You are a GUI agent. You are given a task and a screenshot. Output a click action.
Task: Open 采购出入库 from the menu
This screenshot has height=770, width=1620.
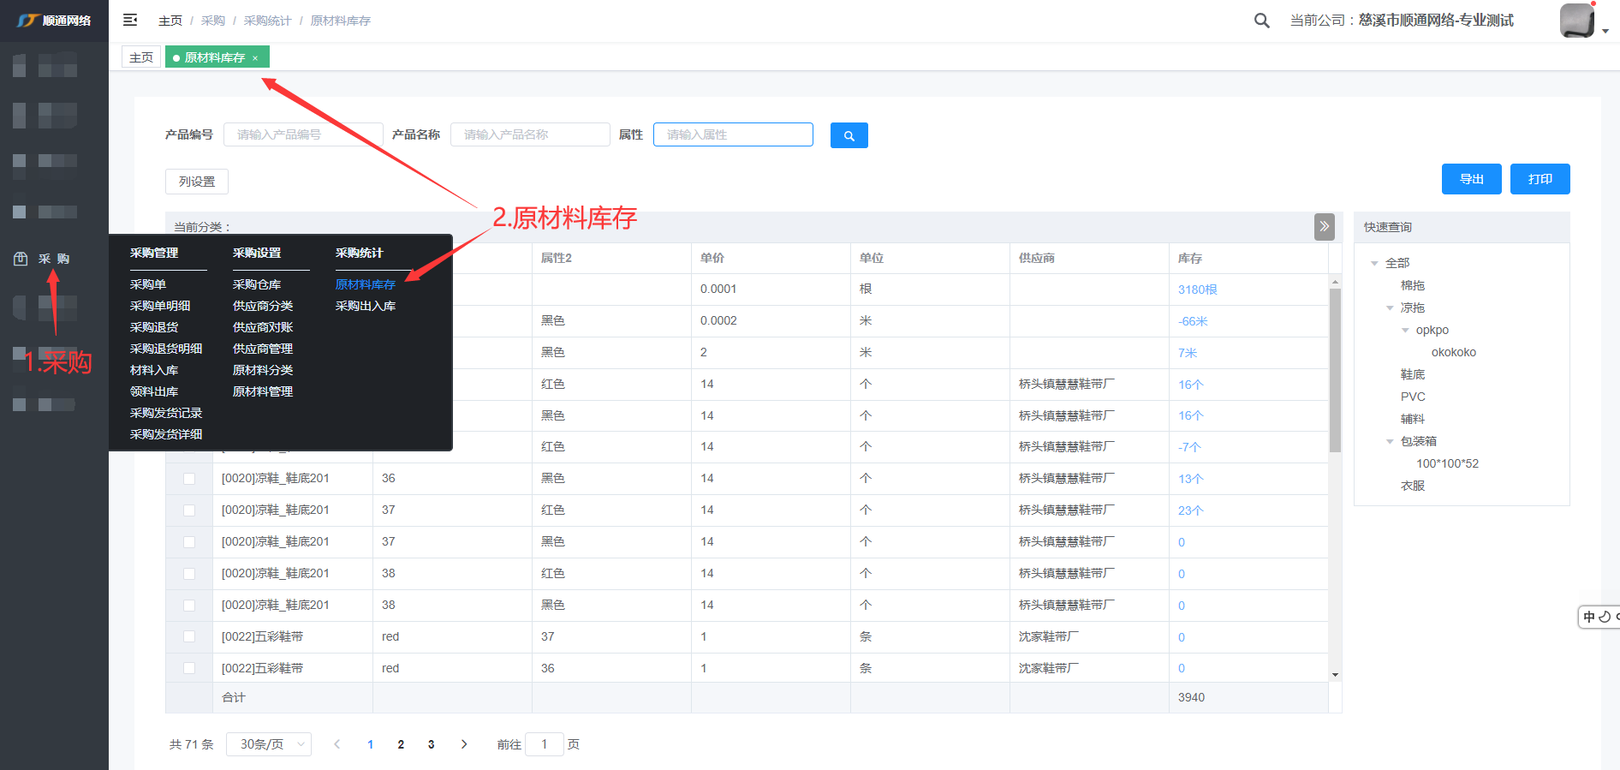[x=366, y=306]
